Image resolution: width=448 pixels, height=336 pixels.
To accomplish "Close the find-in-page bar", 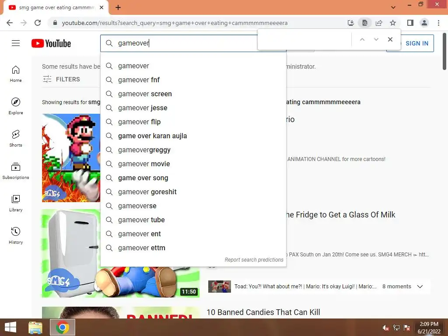I will coord(390,39).
